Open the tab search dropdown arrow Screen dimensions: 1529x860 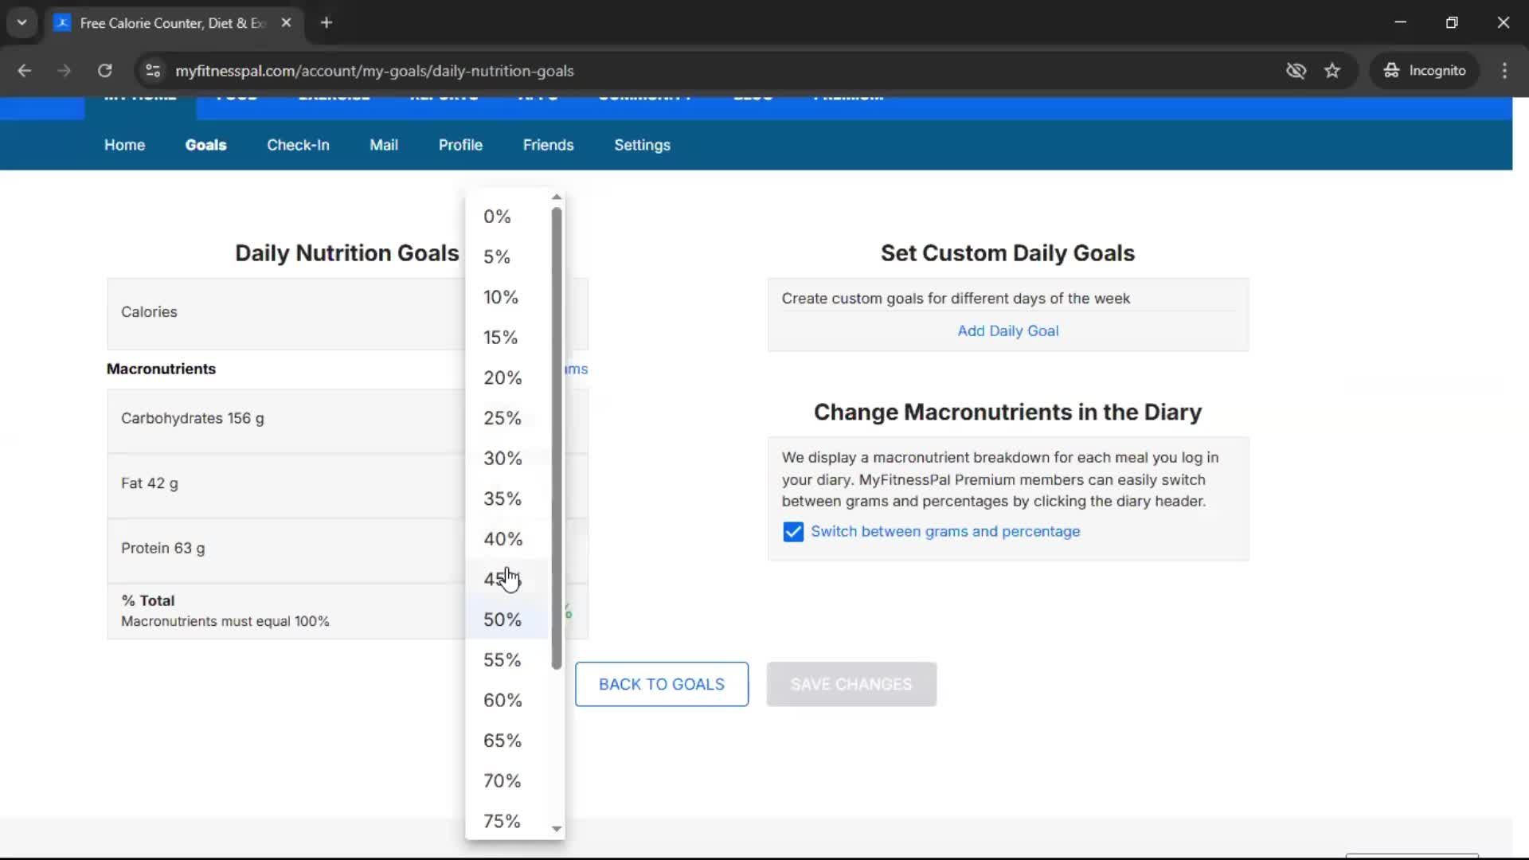[22, 23]
